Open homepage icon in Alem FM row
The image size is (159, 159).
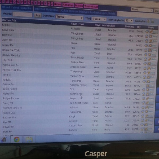[x=146, y=46]
